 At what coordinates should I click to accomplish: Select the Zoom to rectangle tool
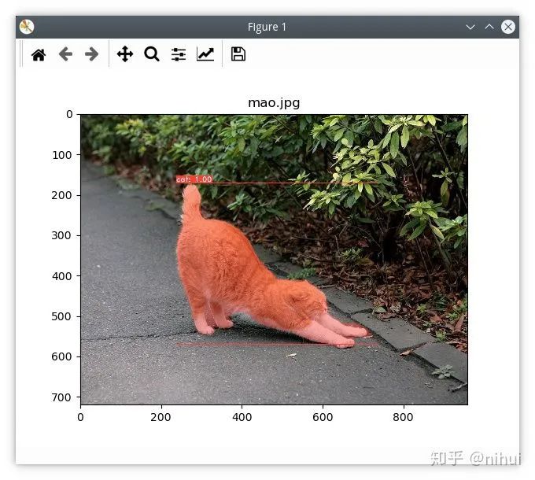pyautogui.click(x=152, y=54)
